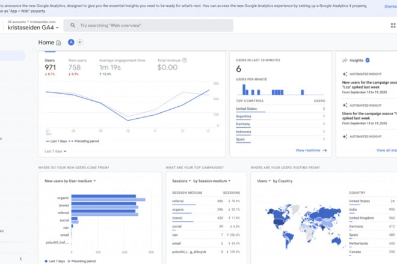
Task: Click Spain row in top countries
Action: point(280,139)
